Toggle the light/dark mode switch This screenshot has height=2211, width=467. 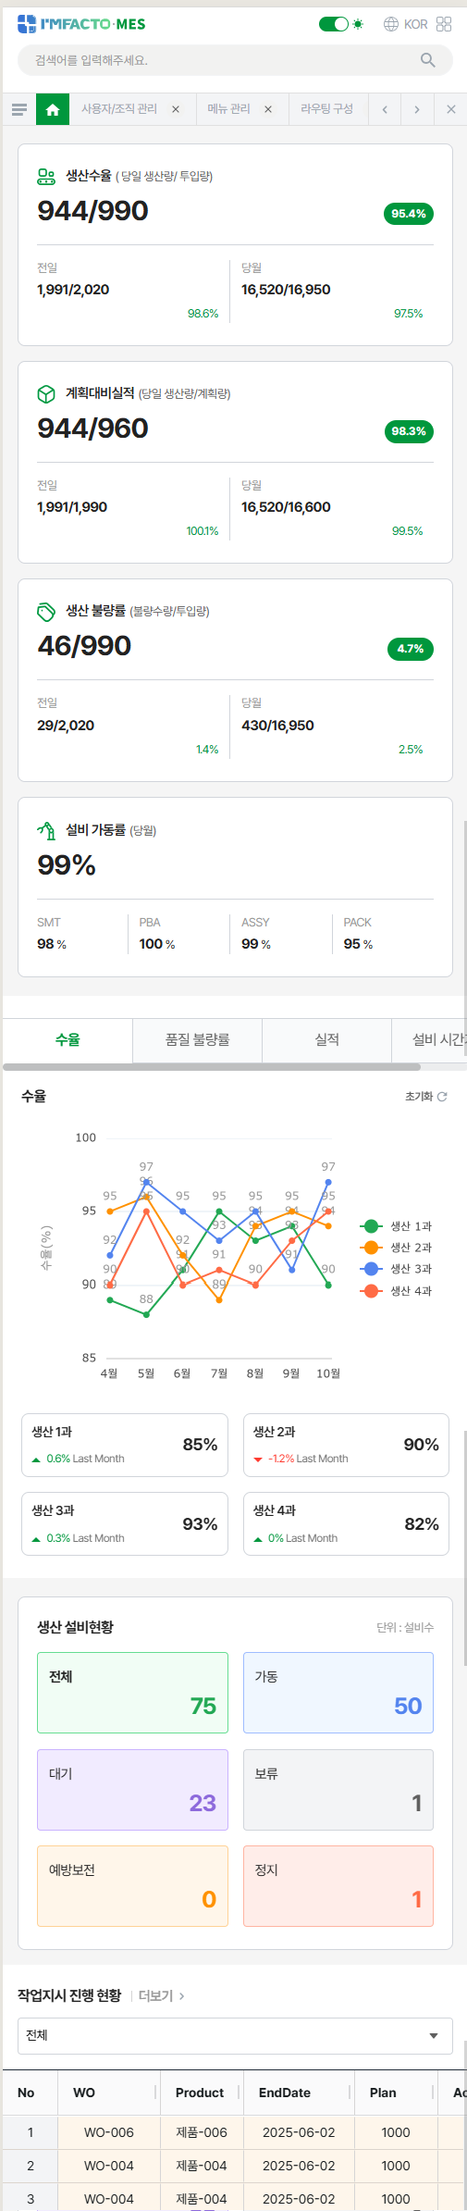click(334, 24)
